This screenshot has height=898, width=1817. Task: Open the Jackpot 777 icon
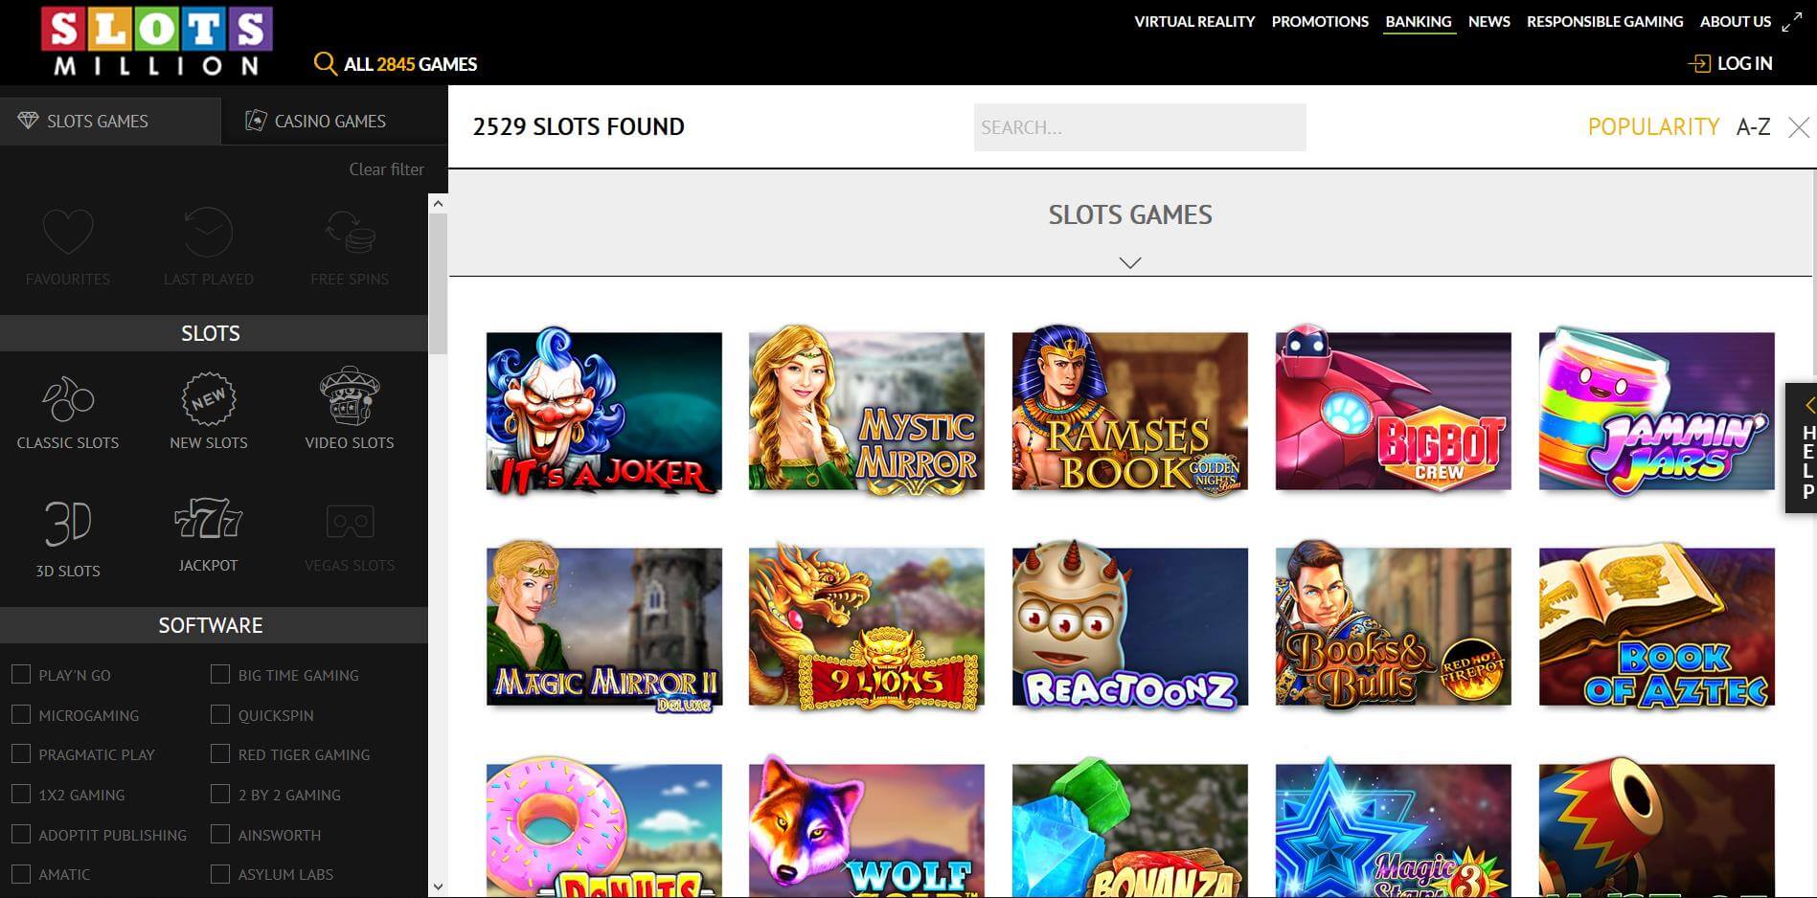(208, 520)
